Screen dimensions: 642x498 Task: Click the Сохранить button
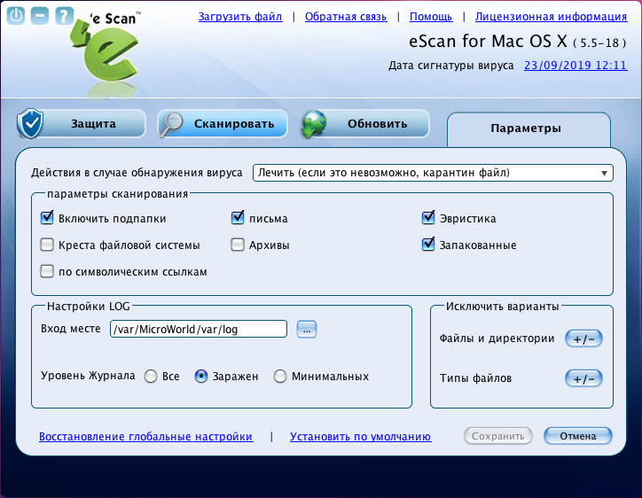[497, 436]
